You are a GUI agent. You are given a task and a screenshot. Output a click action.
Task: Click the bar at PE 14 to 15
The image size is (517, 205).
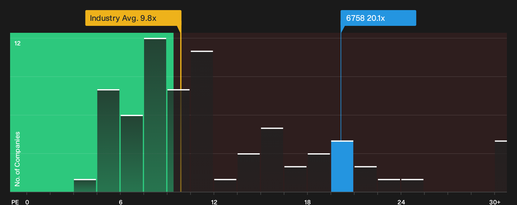point(249,173)
